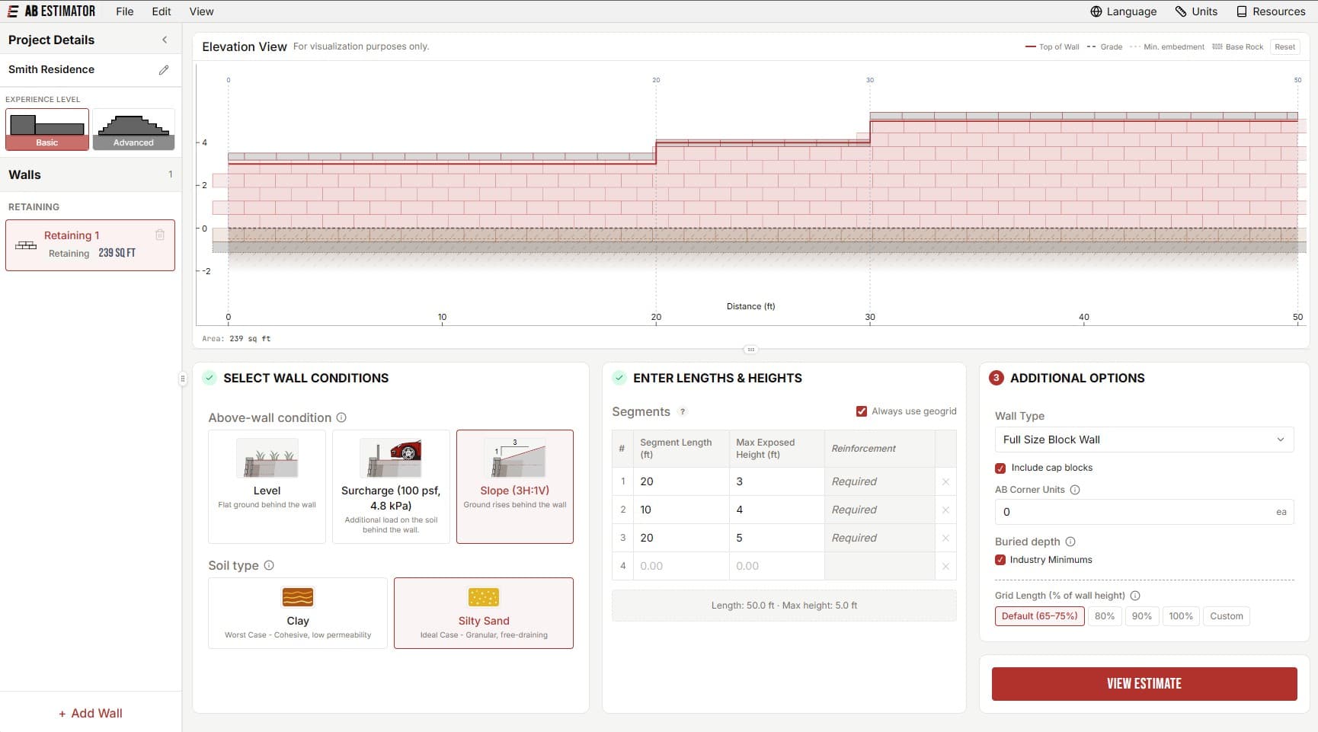This screenshot has width=1318, height=732.
Task: Edit segment 1 length field
Action: tap(681, 481)
